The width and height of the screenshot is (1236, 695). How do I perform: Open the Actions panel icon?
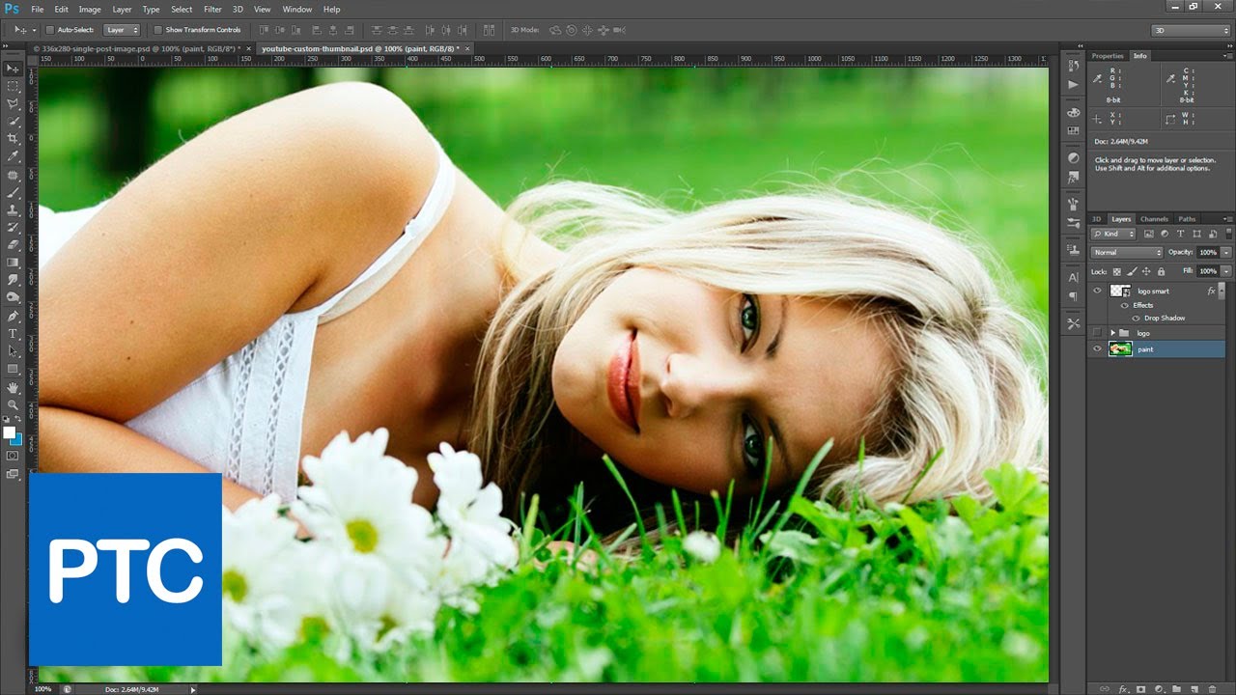[x=1074, y=85]
